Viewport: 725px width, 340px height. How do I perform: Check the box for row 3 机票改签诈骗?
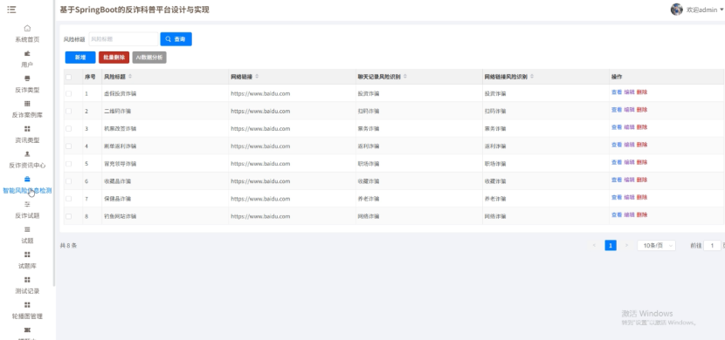[68, 129]
